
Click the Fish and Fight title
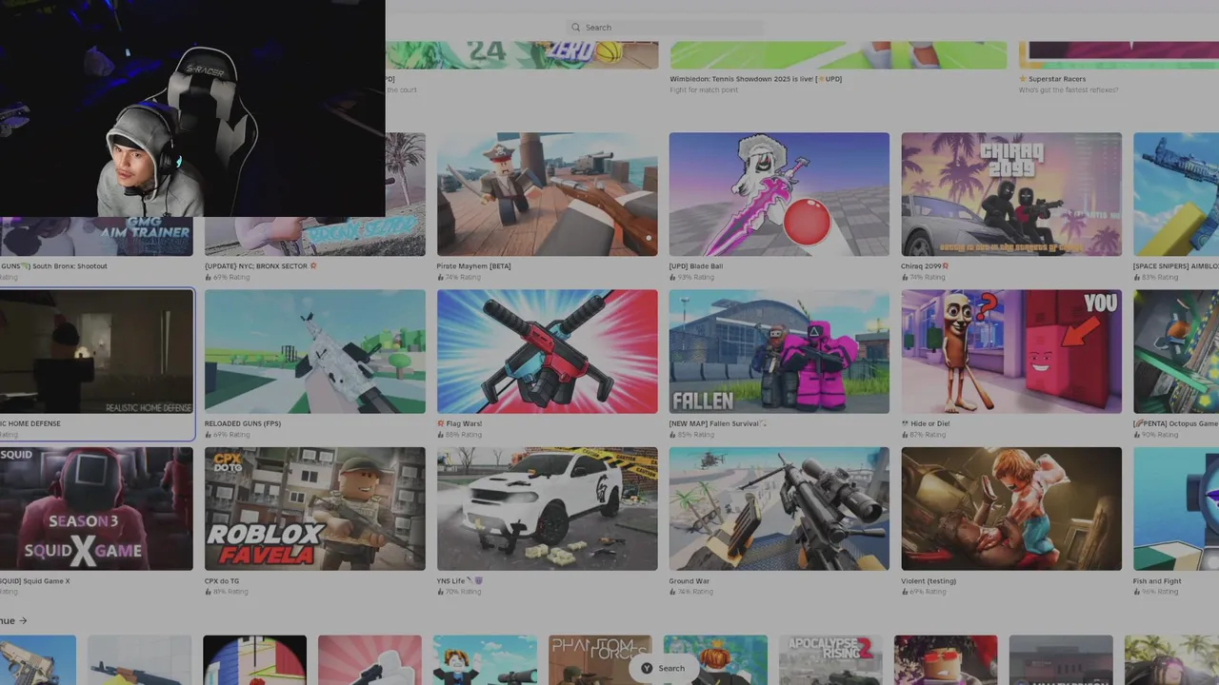pos(1159,581)
